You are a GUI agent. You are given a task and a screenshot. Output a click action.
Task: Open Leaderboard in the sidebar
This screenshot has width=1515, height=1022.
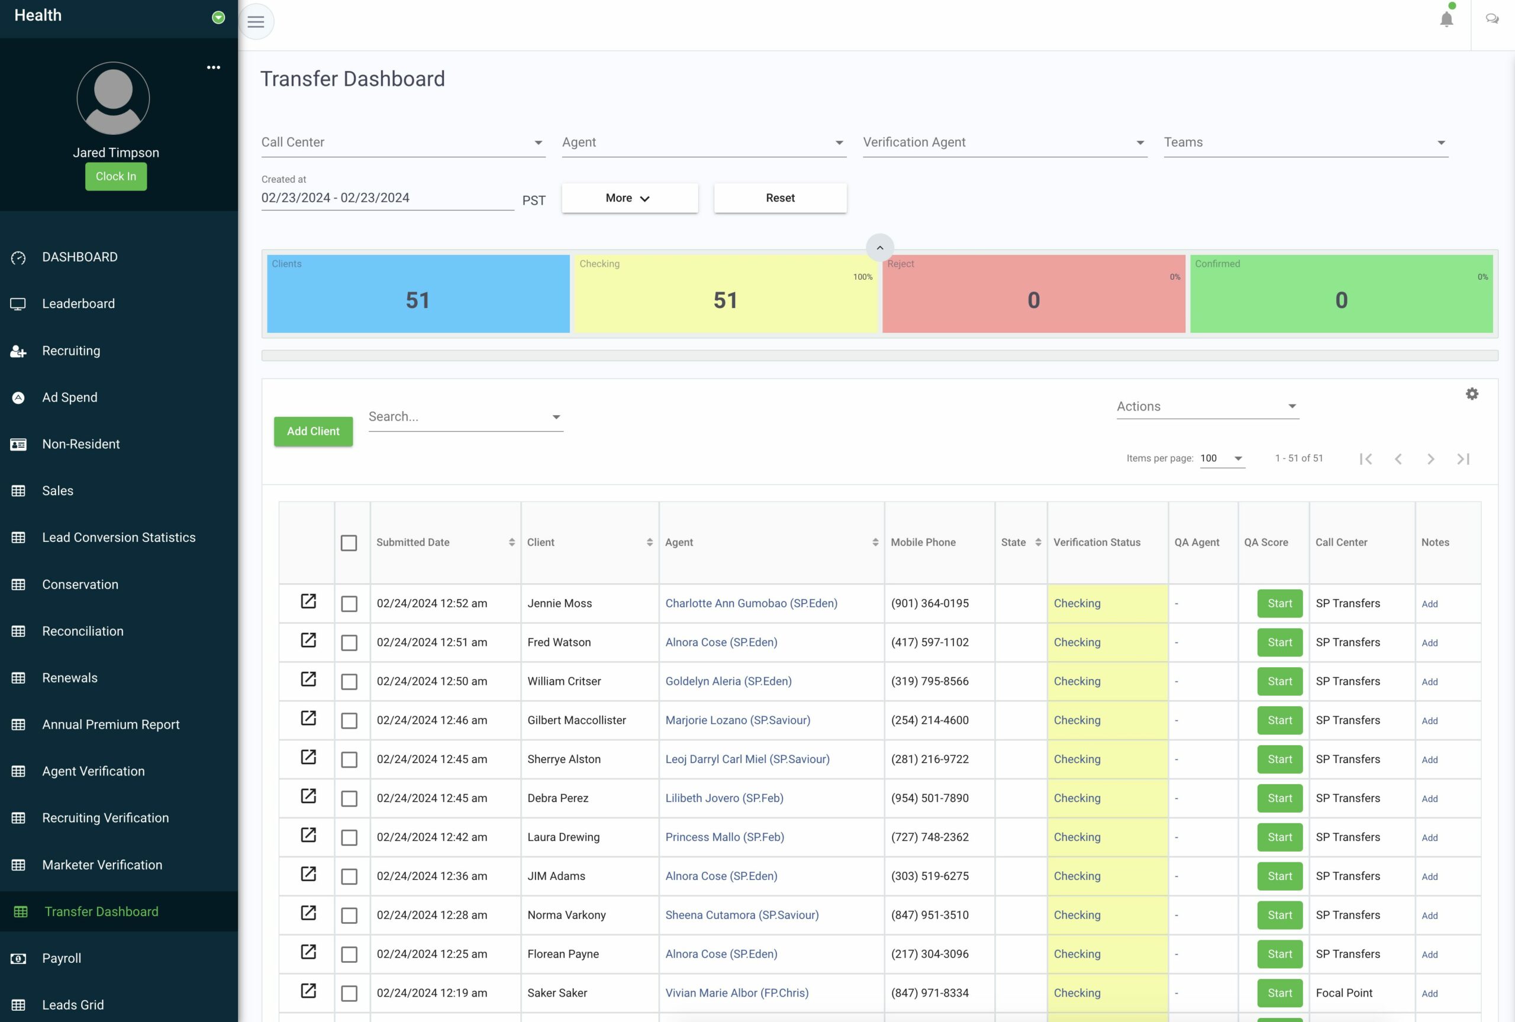[x=78, y=303]
